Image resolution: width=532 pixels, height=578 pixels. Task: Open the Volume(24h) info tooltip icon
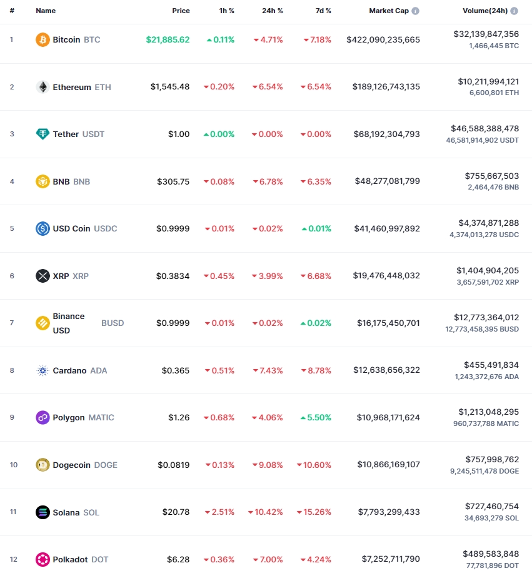(514, 11)
